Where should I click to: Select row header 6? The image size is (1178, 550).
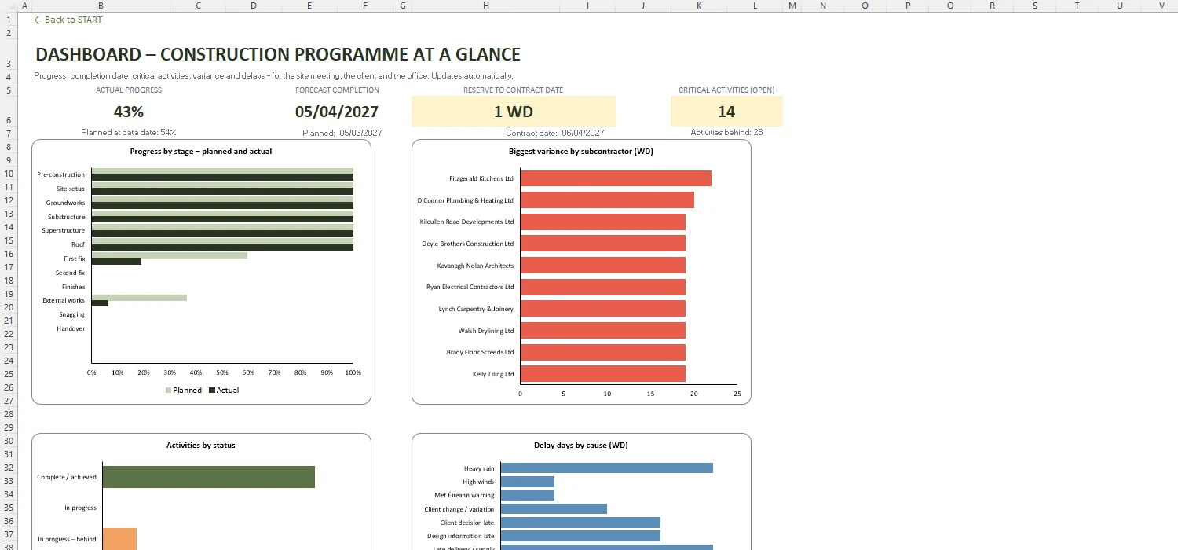8,112
